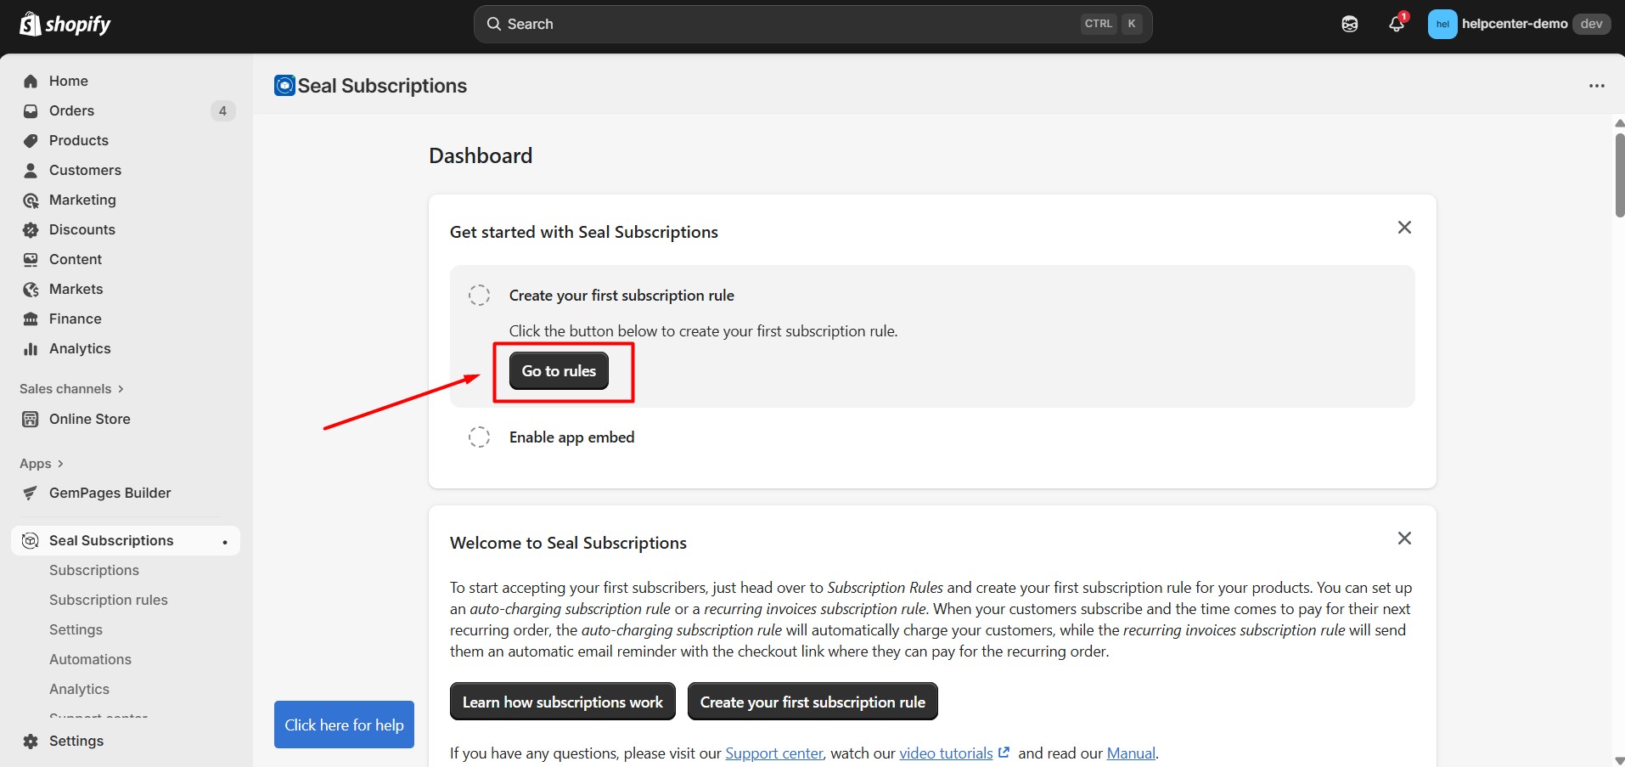Viewport: 1625px width, 767px height.
Task: Click the Shopify logo
Action: [x=65, y=24]
